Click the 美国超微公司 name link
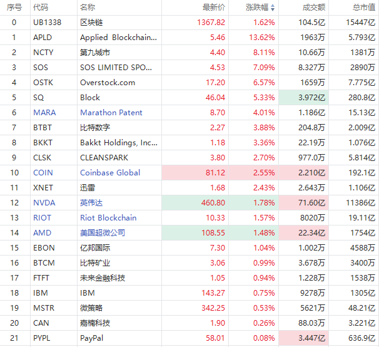 click(103, 233)
